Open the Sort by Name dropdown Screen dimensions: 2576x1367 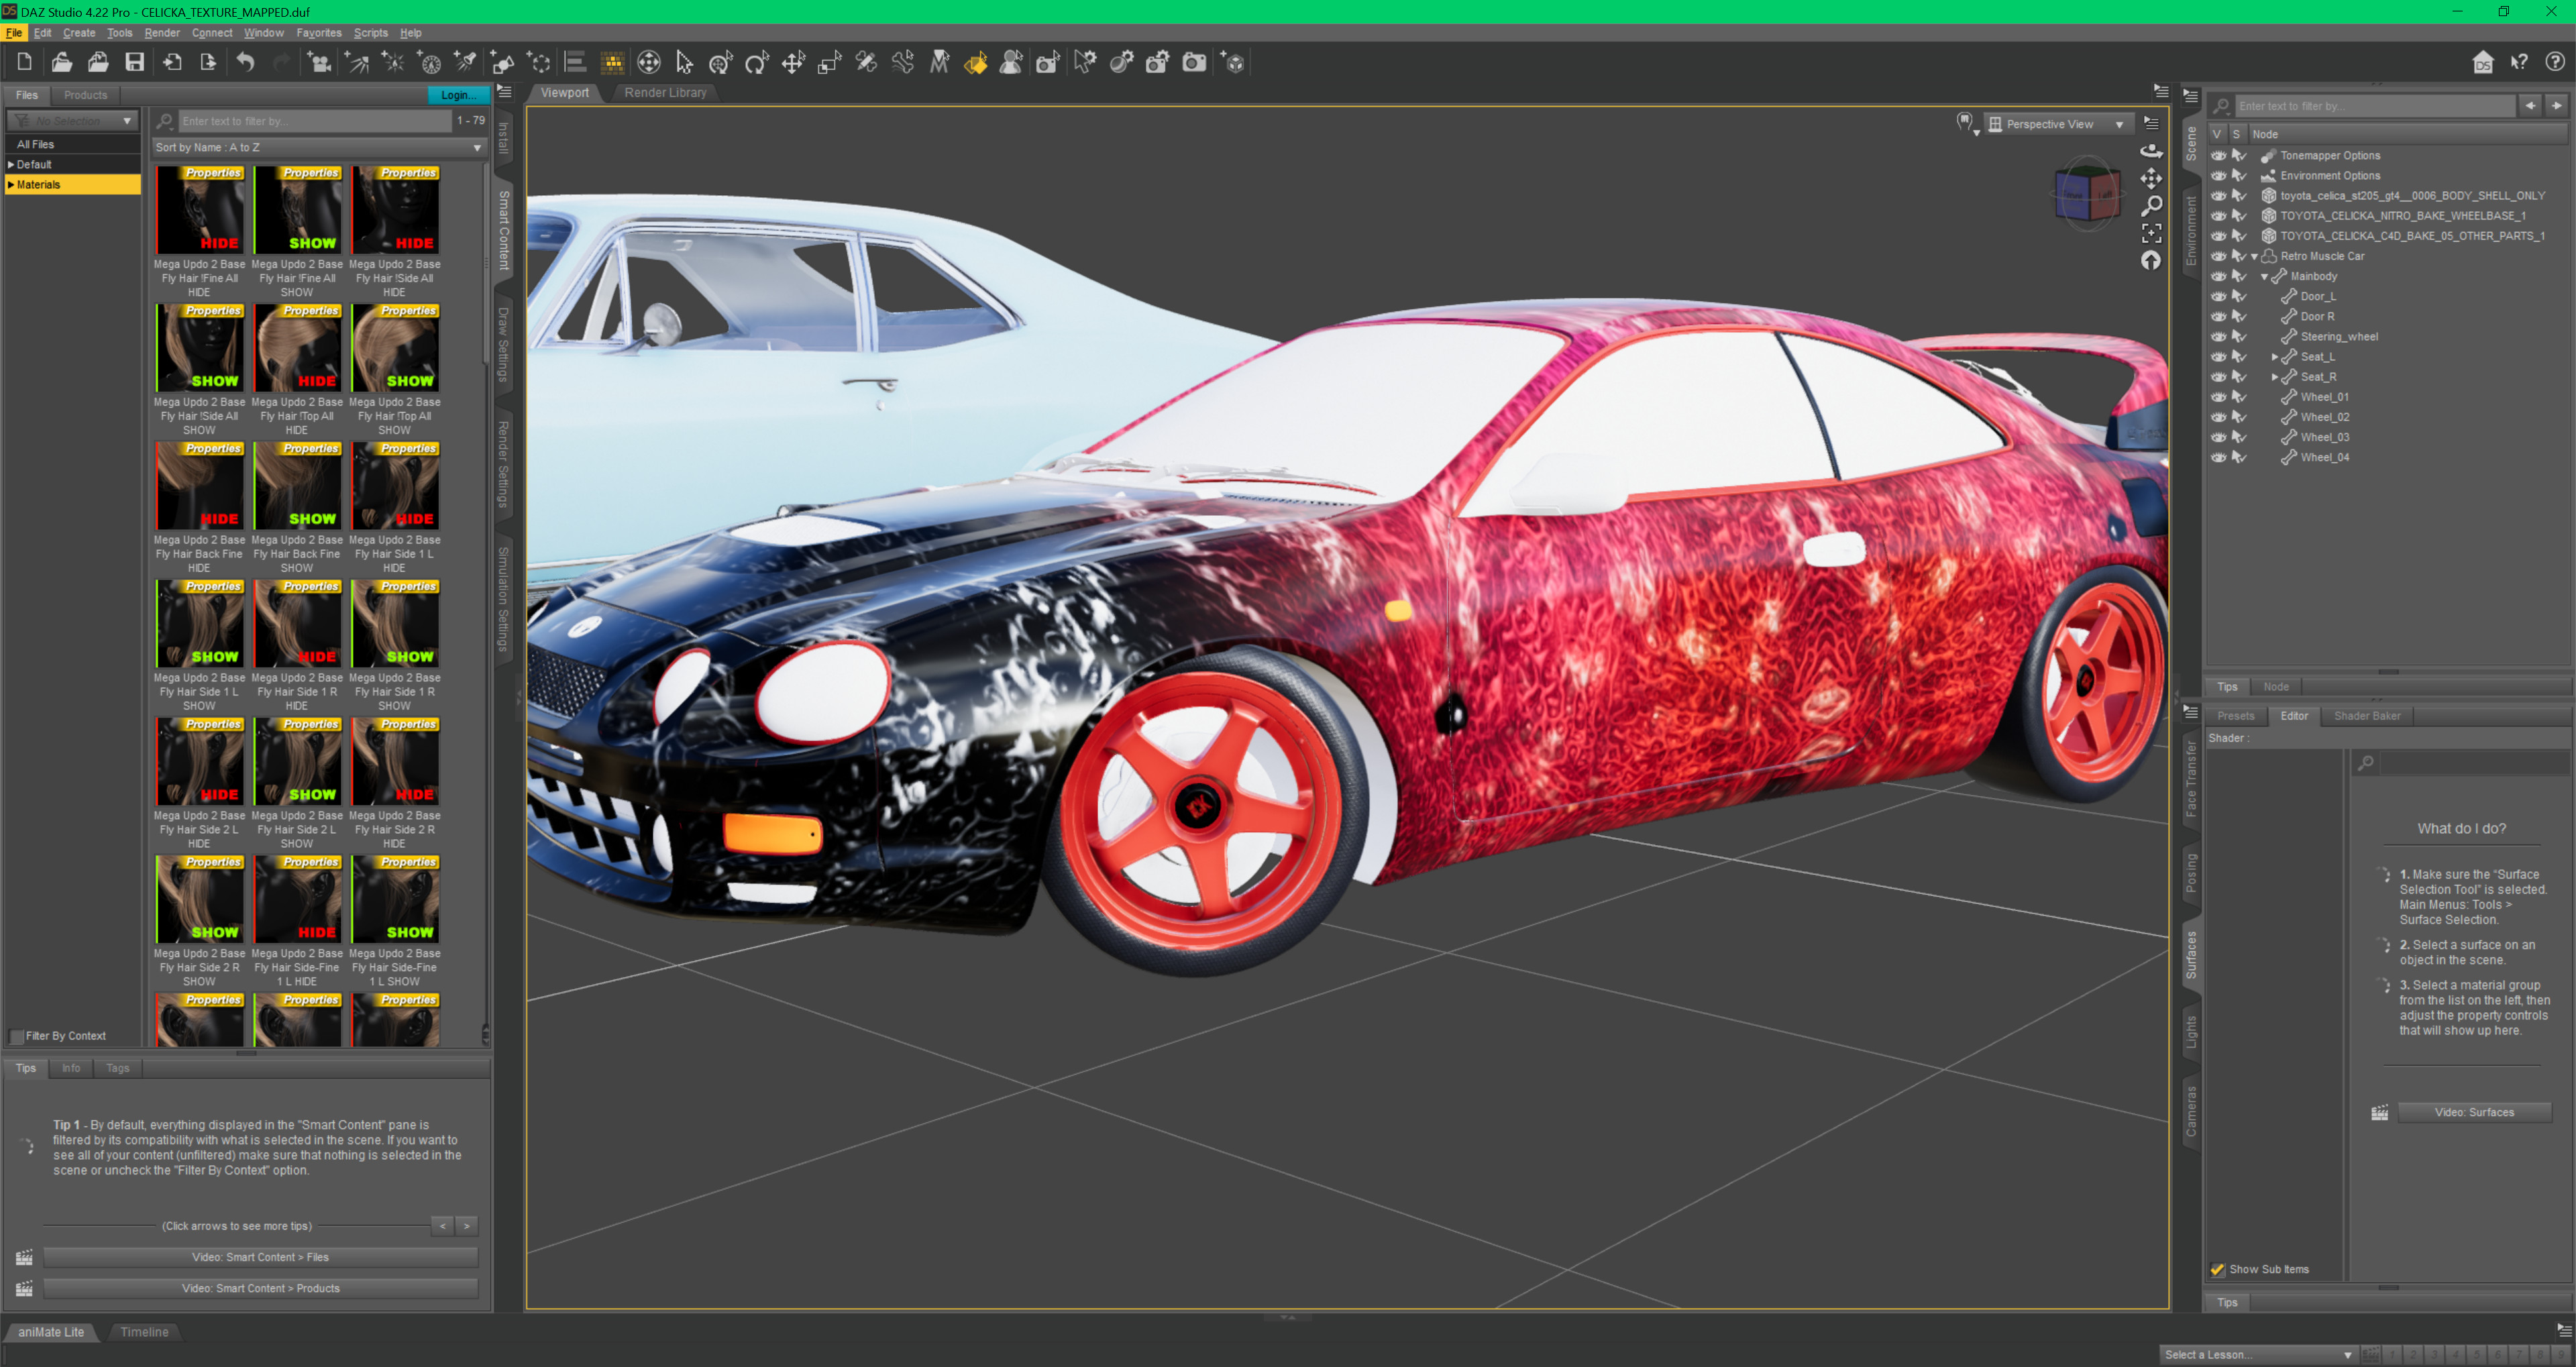tap(319, 147)
